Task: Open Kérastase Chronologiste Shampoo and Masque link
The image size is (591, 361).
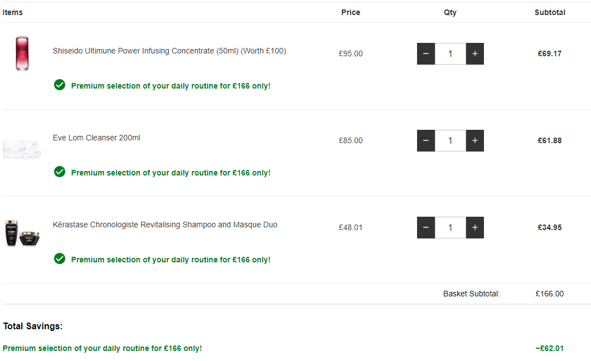Action: (165, 225)
